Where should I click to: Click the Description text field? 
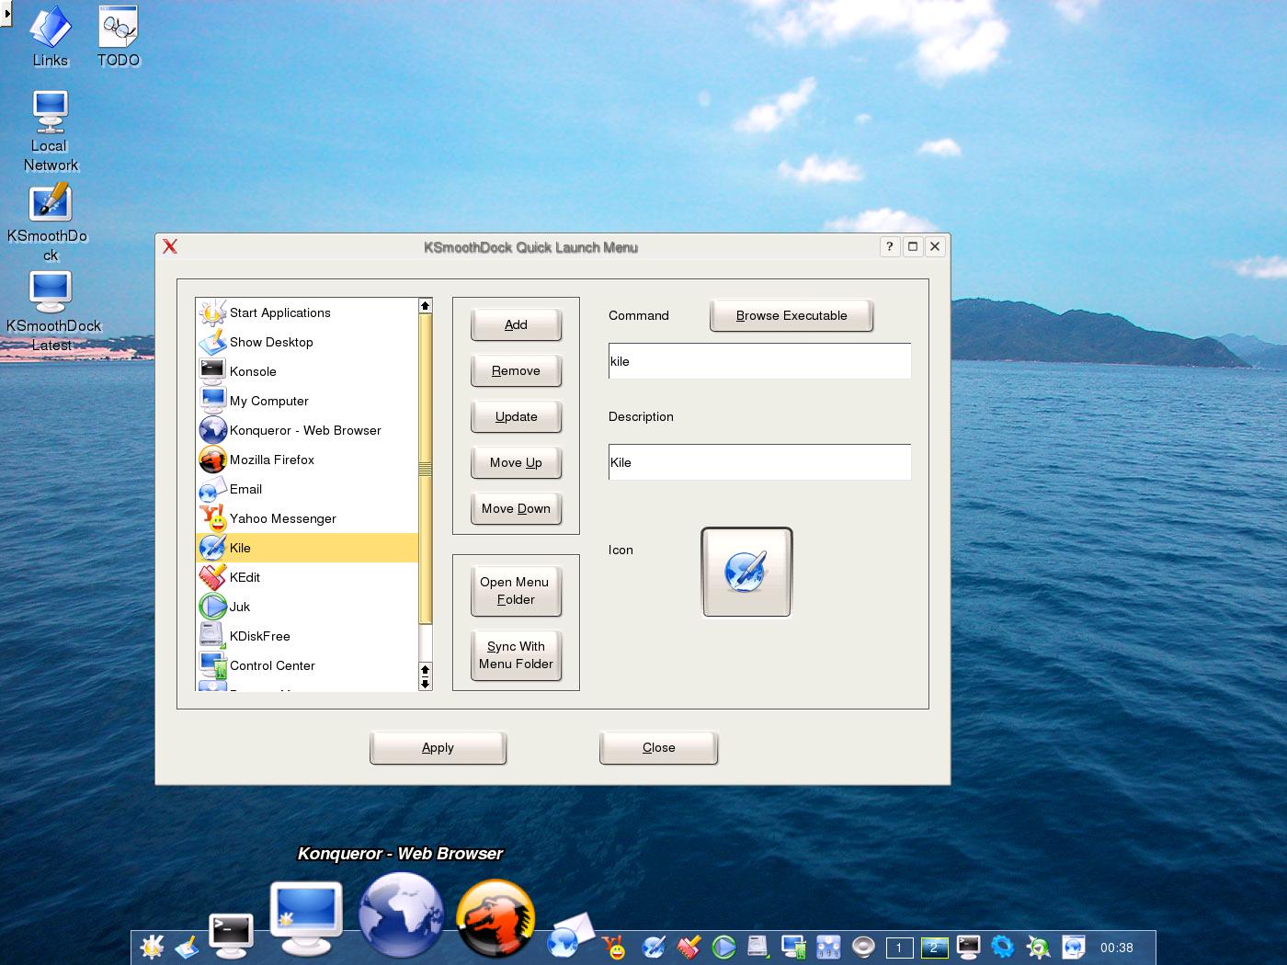pos(759,462)
